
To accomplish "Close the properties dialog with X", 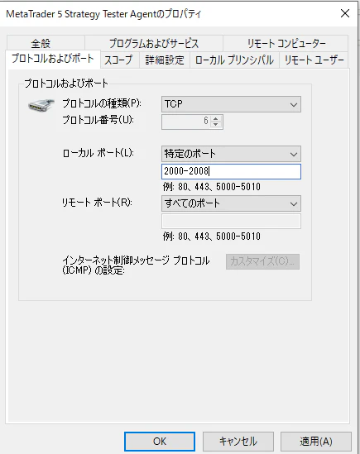I will (345, 13).
